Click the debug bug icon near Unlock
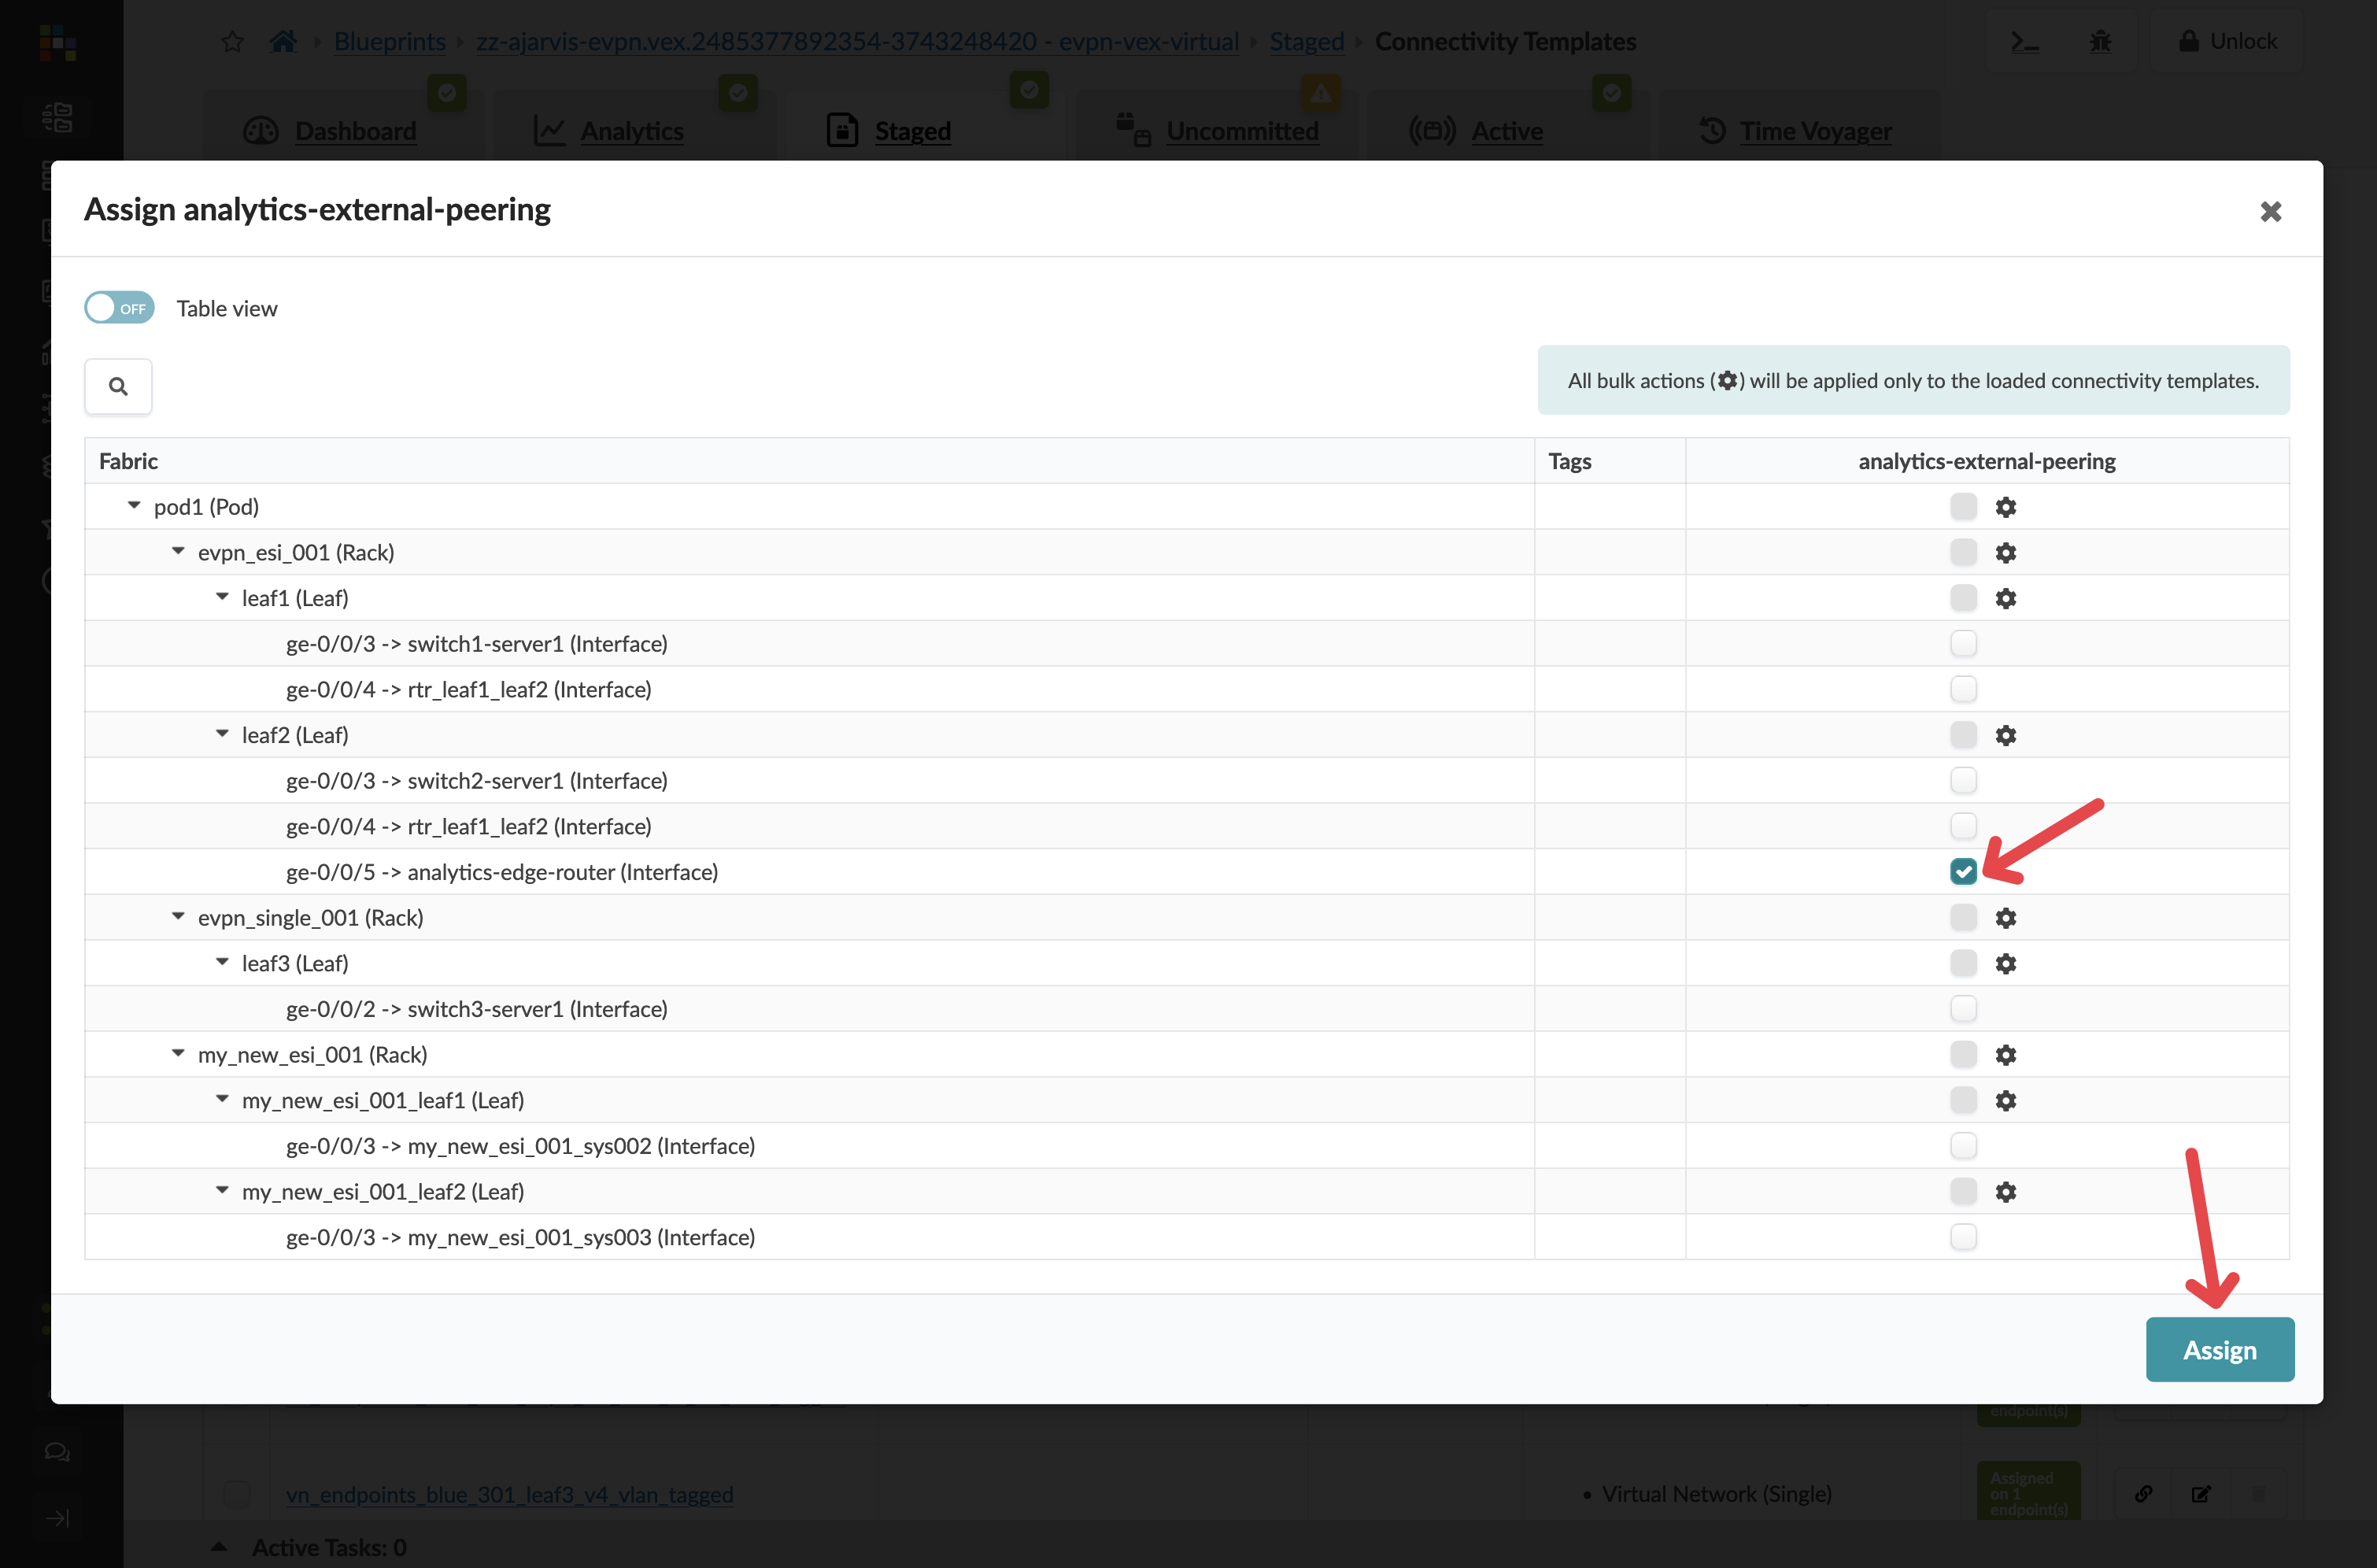Screen dimensions: 2377x1568 [2101, 41]
